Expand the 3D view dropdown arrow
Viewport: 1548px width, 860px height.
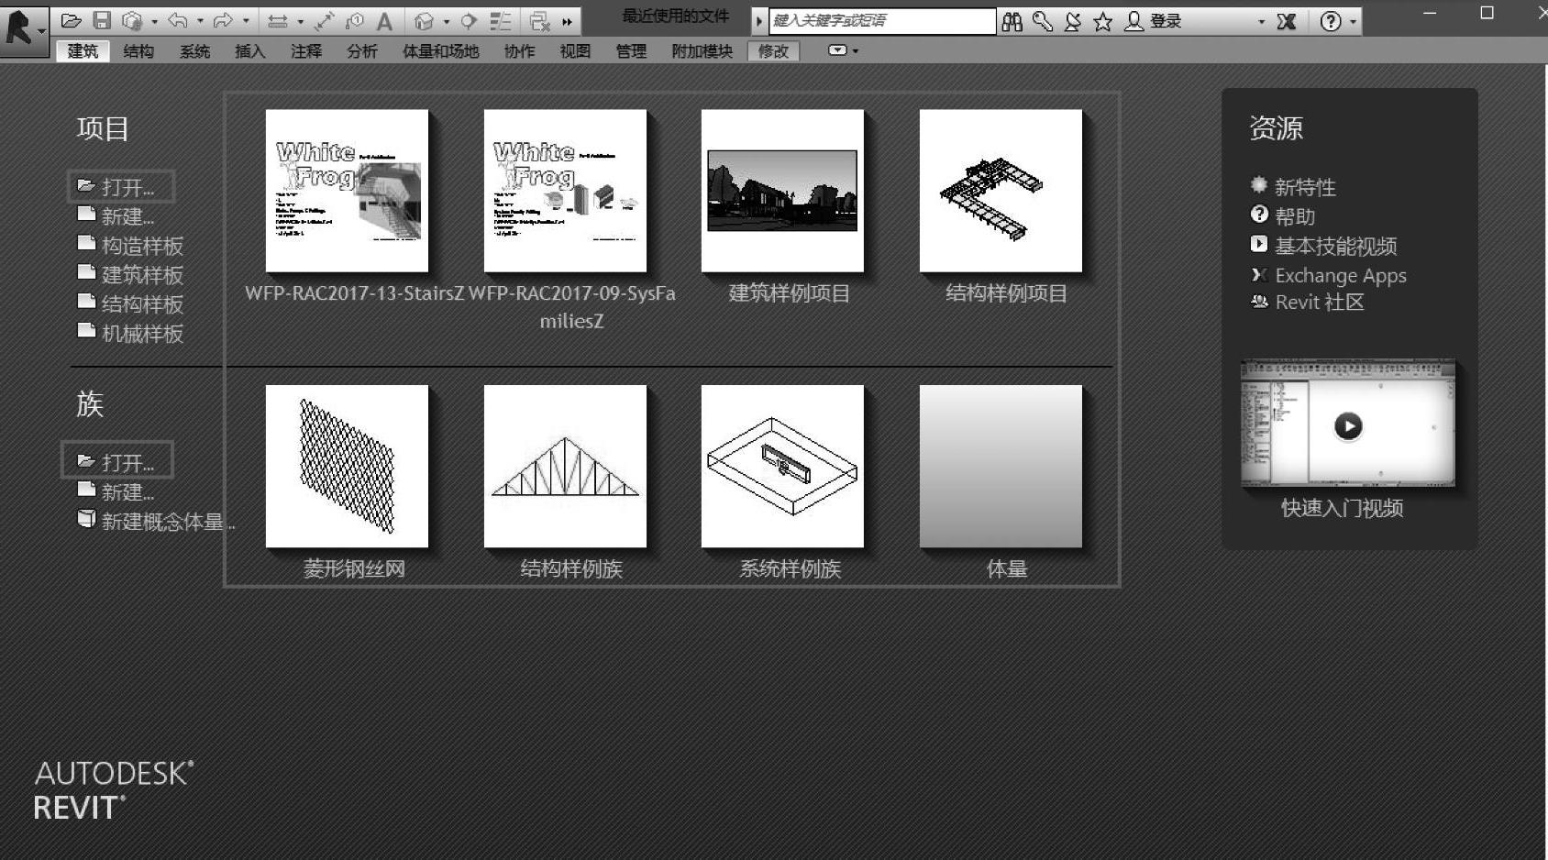[x=447, y=21]
